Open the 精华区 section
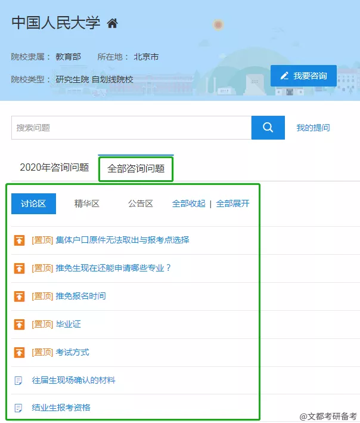 pyautogui.click(x=87, y=203)
